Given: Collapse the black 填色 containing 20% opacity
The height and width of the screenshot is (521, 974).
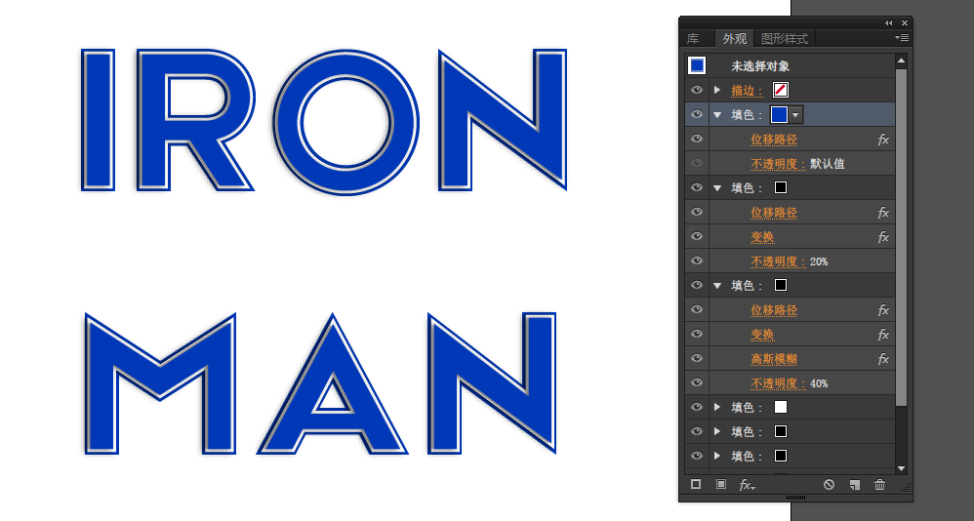Looking at the screenshot, I should [717, 188].
